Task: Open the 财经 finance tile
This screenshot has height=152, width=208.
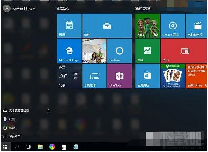Action: point(147,51)
